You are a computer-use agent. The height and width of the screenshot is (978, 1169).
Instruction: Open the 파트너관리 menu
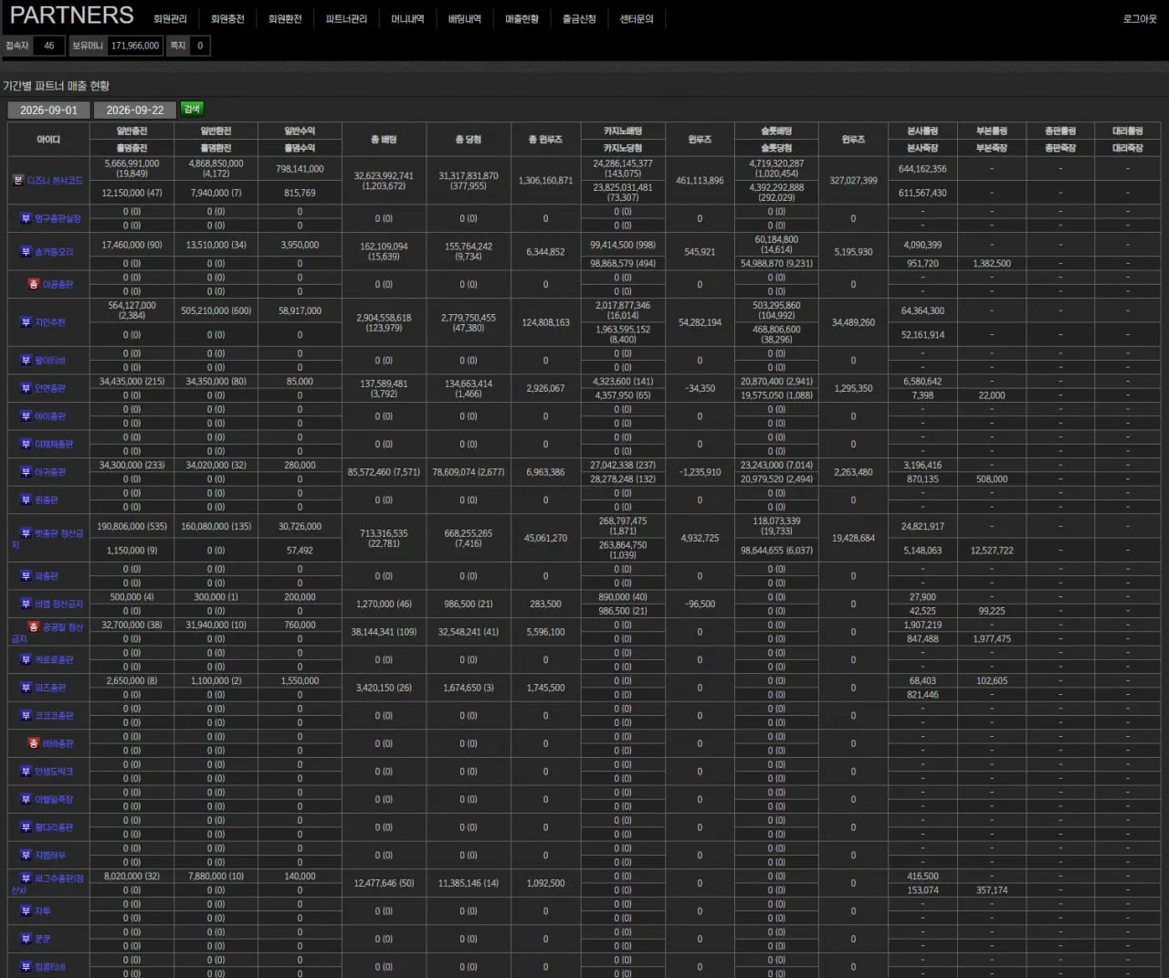click(x=346, y=18)
